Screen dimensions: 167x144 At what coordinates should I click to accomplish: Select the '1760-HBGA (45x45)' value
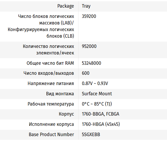pos(101,124)
